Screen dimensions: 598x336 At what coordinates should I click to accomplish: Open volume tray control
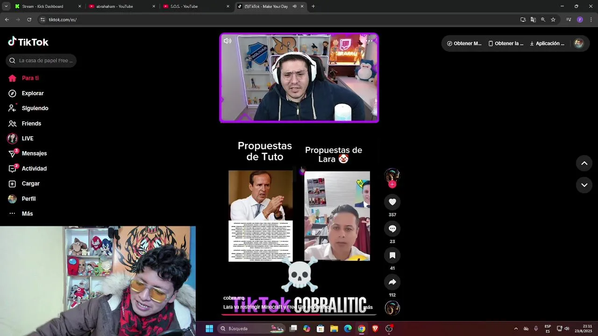click(x=567, y=329)
